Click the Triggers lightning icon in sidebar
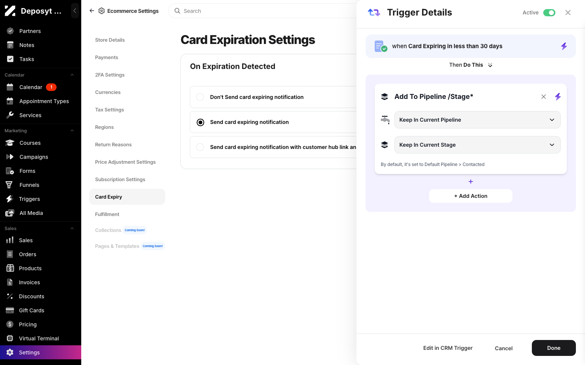Screen dimensions: 585x365 click(9, 199)
